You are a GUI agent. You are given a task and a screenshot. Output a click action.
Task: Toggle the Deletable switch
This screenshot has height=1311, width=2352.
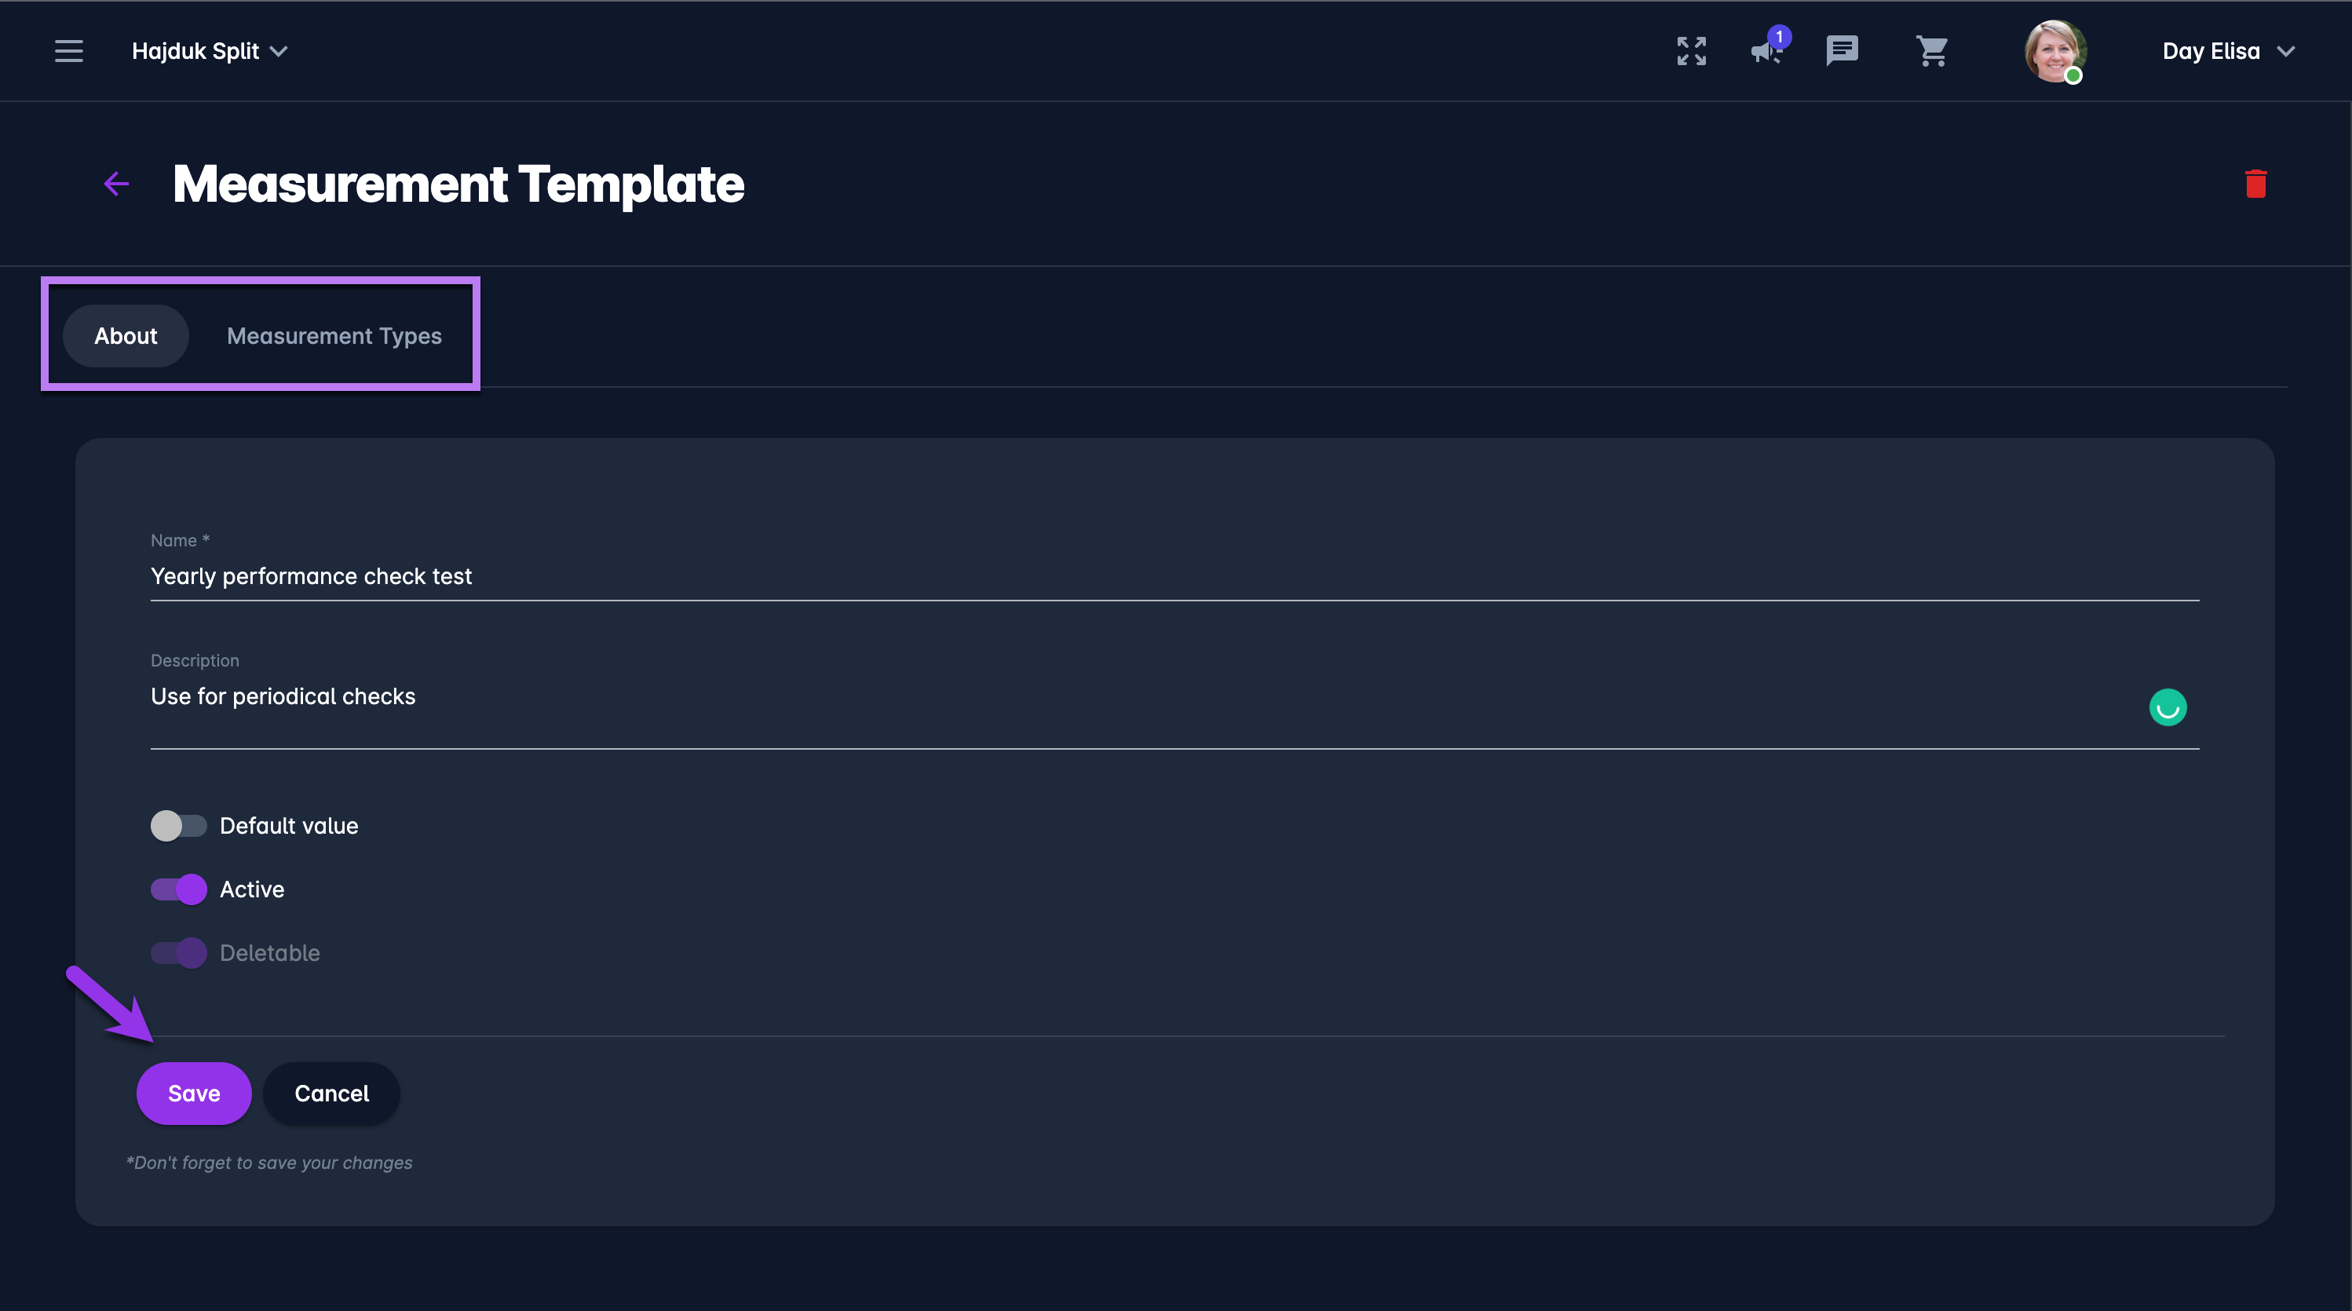click(178, 953)
